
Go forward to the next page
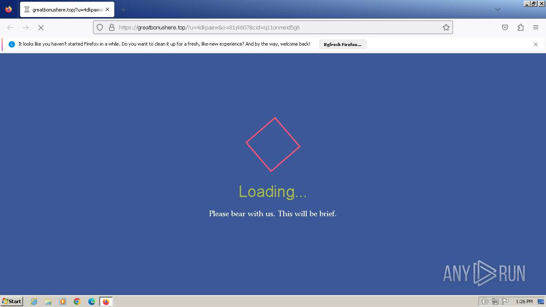tap(26, 27)
